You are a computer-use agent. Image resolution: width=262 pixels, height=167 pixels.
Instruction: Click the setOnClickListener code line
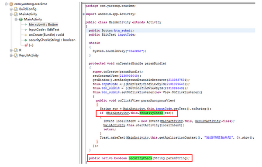(147, 92)
